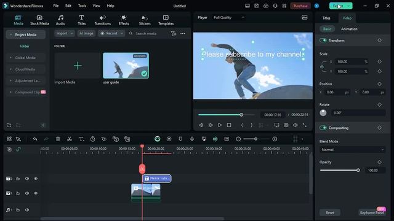
Task: Click the marker shield icon in timeline toolbar
Action: 180,139
